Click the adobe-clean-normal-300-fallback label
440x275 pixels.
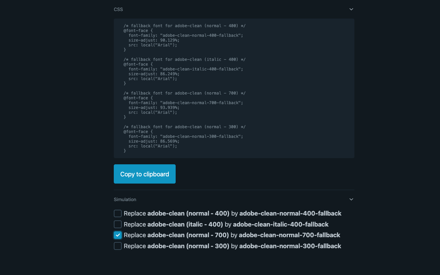(290, 246)
